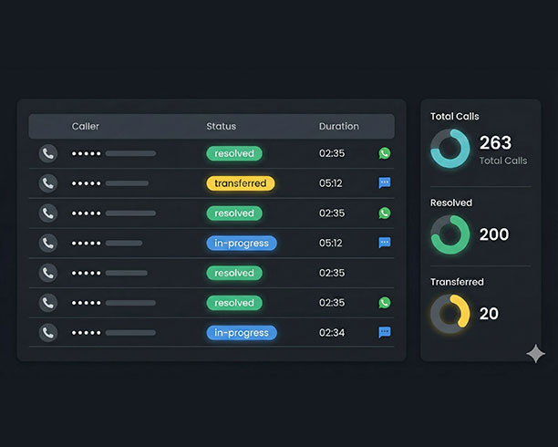
Task: Open the chat message icon in the transferred row
Action: pos(385,183)
